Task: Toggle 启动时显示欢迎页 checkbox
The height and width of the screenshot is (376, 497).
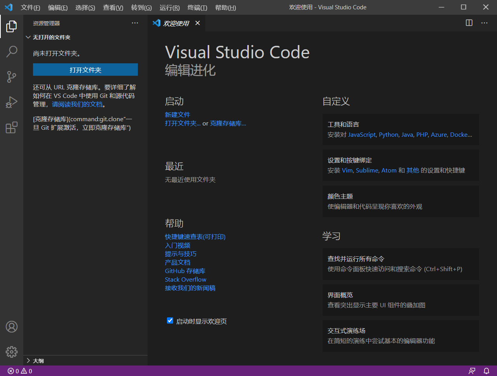Action: pyautogui.click(x=170, y=320)
